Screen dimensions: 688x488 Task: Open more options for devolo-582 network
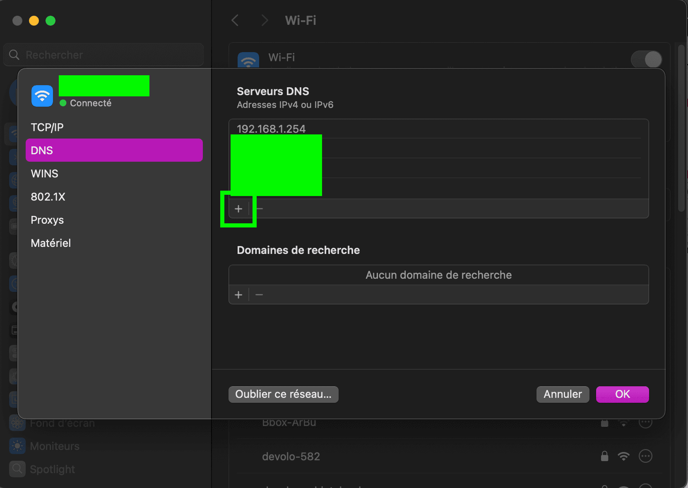pyautogui.click(x=645, y=456)
